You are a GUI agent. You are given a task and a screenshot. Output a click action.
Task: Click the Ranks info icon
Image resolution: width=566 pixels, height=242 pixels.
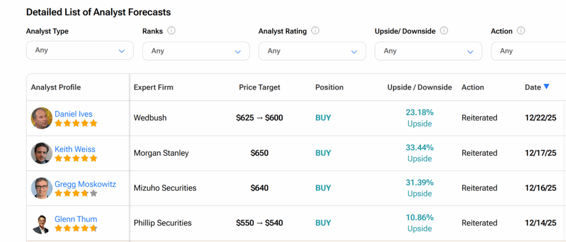tap(171, 31)
